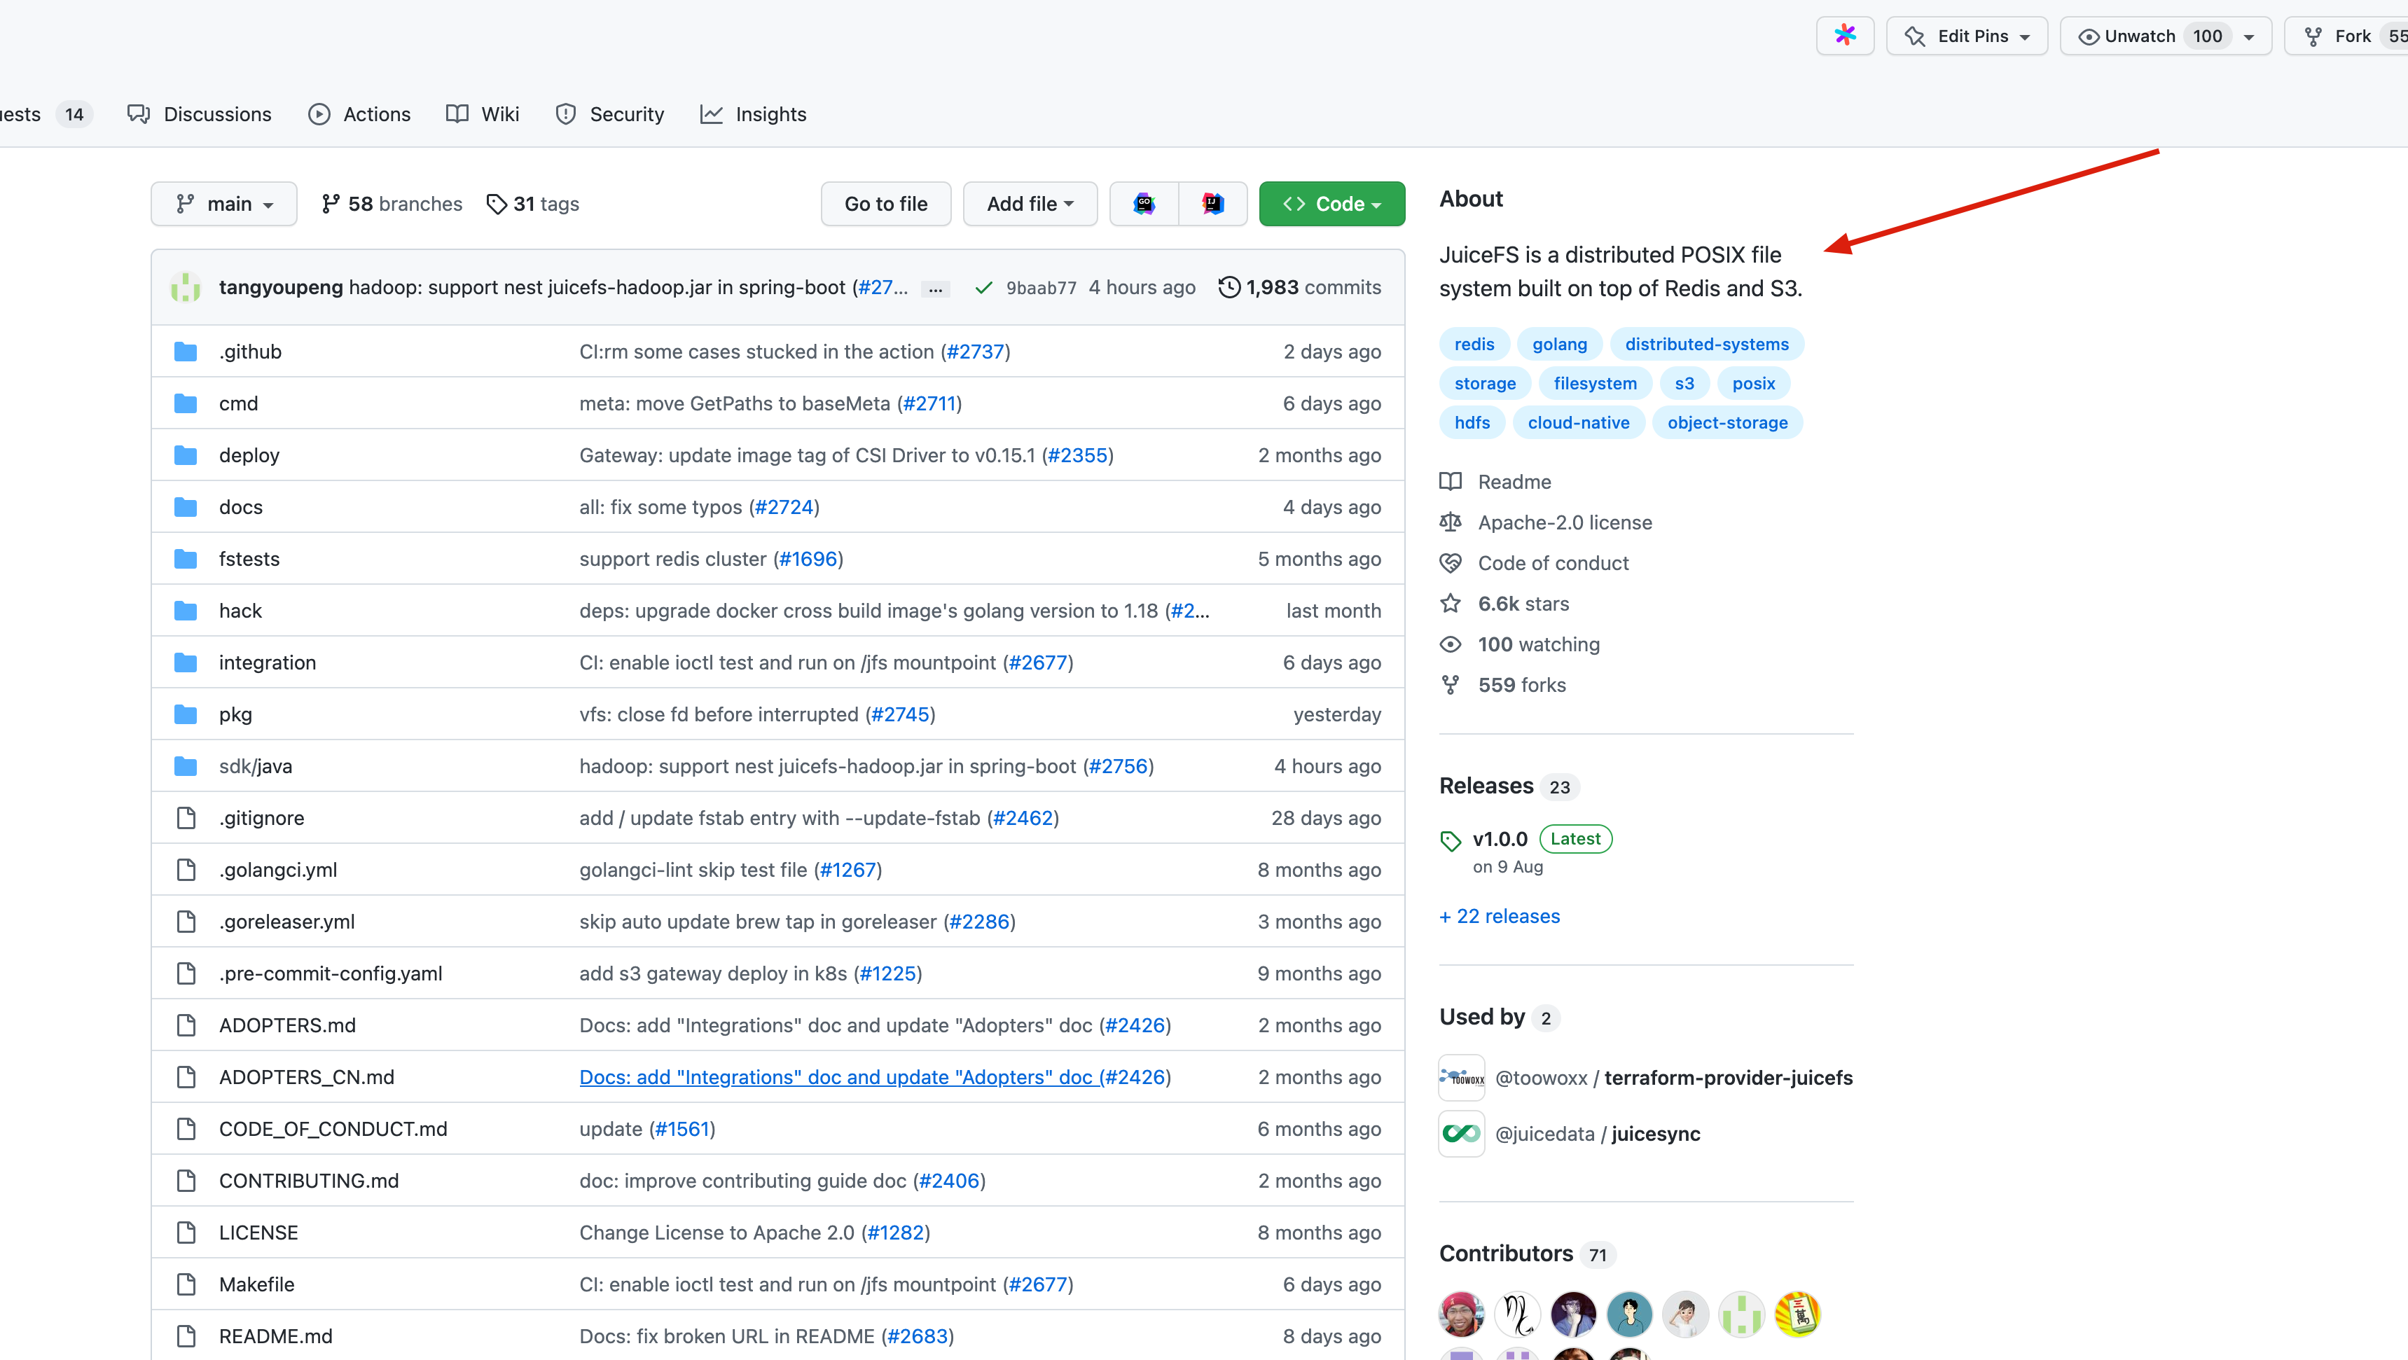Click the Go to file button

885,204
